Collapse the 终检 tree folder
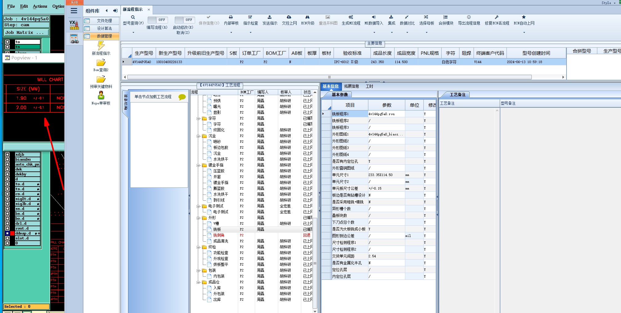 (x=198, y=247)
